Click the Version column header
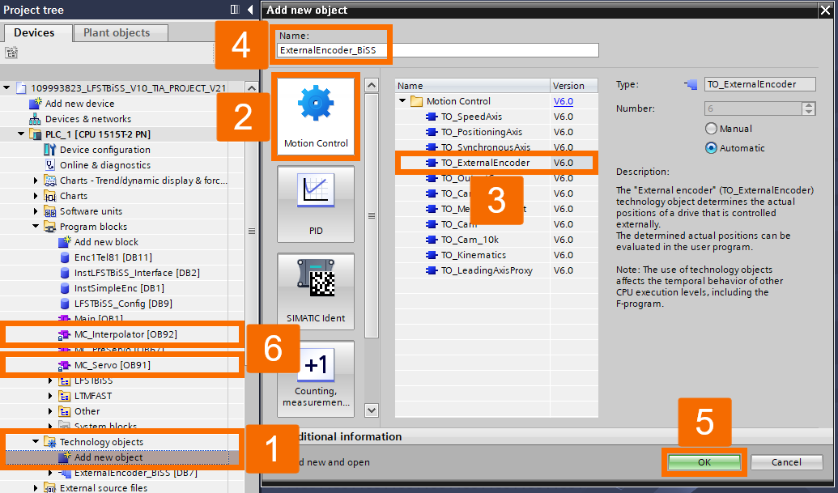Screen dimensions: 838x493 [574, 86]
